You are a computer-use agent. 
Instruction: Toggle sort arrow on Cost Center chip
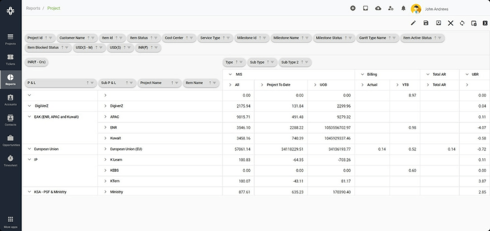[x=187, y=38]
